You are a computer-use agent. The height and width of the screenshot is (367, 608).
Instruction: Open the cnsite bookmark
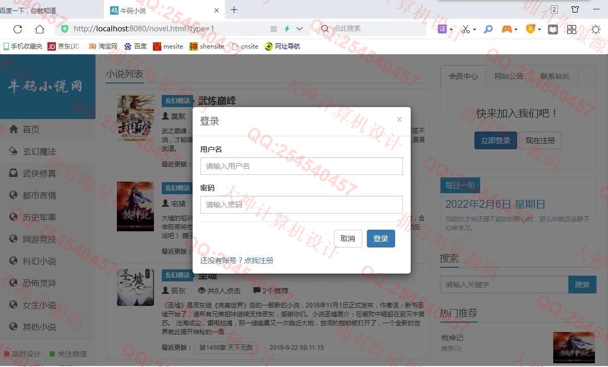coord(245,46)
